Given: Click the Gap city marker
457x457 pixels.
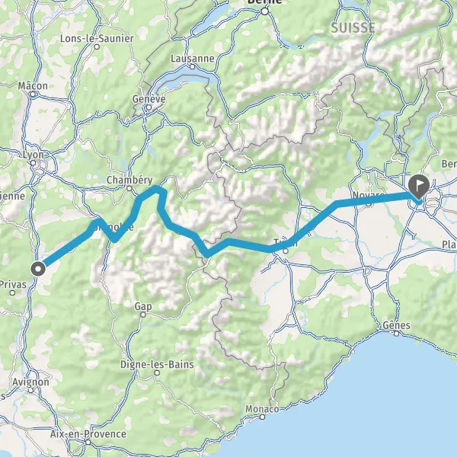Looking at the screenshot, I should 143,315.
